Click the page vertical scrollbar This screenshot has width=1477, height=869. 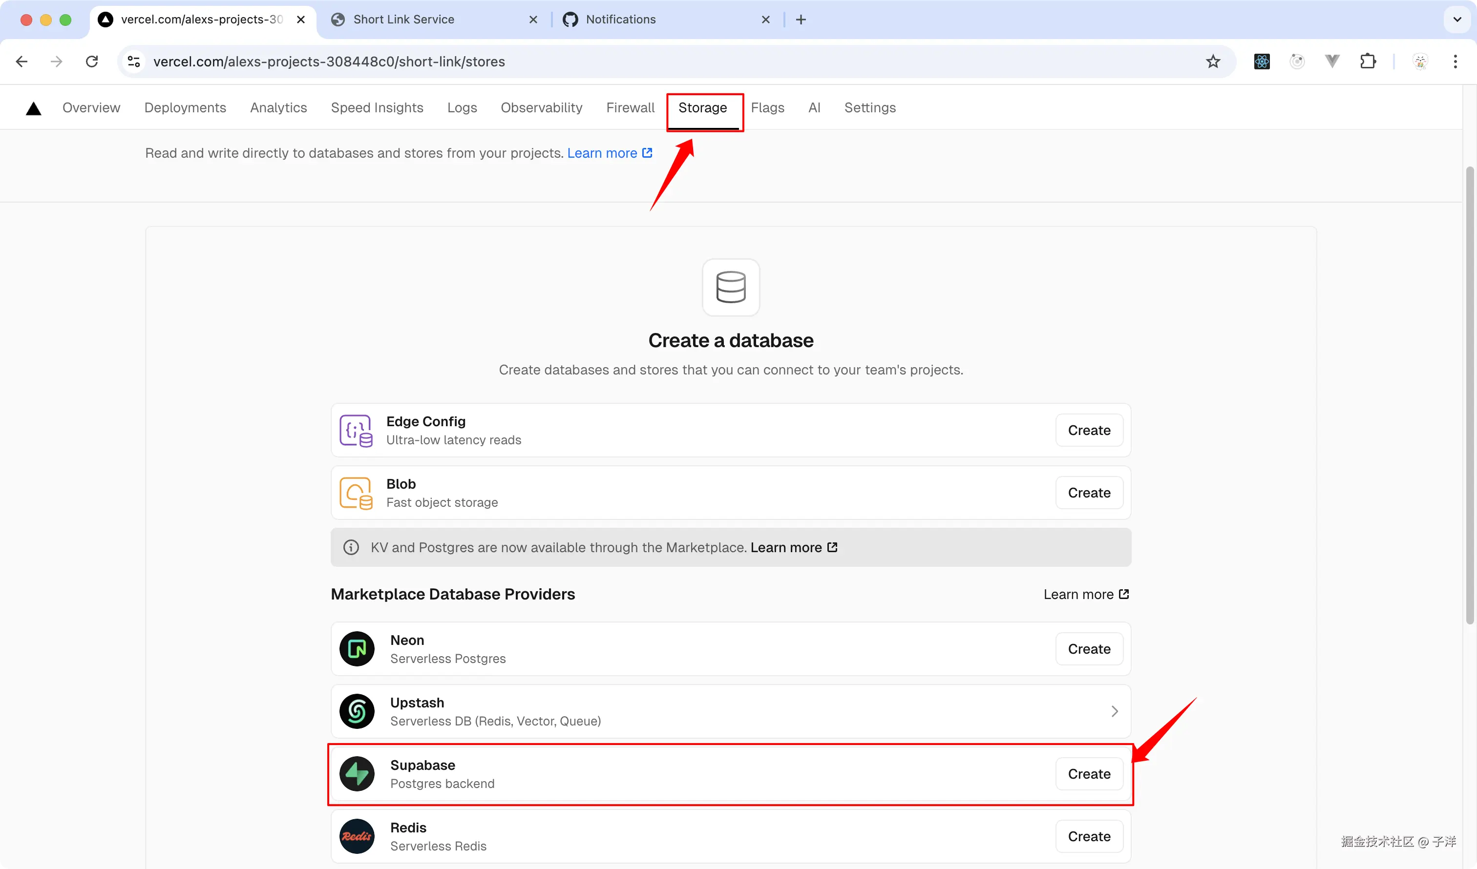click(1469, 395)
